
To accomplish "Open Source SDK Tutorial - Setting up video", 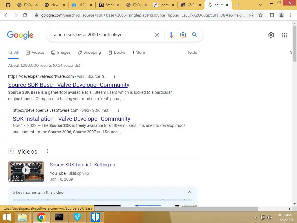I will 82,165.
